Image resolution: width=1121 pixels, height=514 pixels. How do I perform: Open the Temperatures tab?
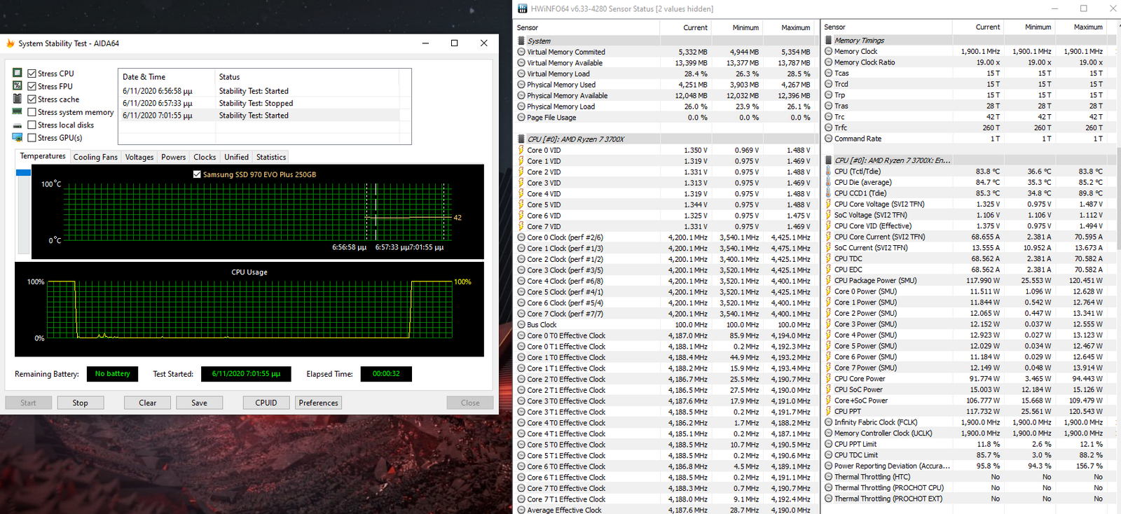[43, 156]
